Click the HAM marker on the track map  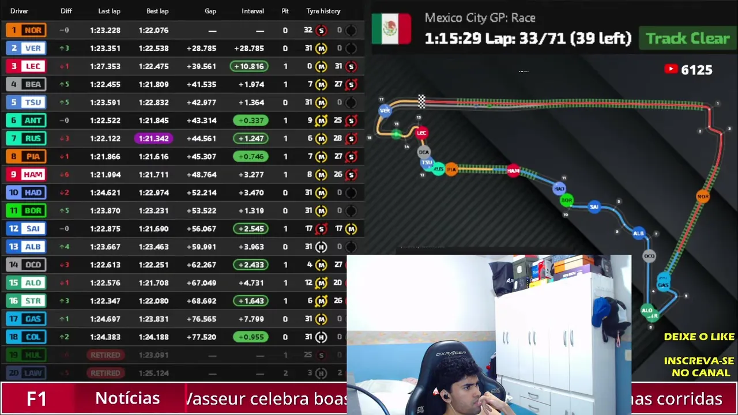[x=513, y=171]
